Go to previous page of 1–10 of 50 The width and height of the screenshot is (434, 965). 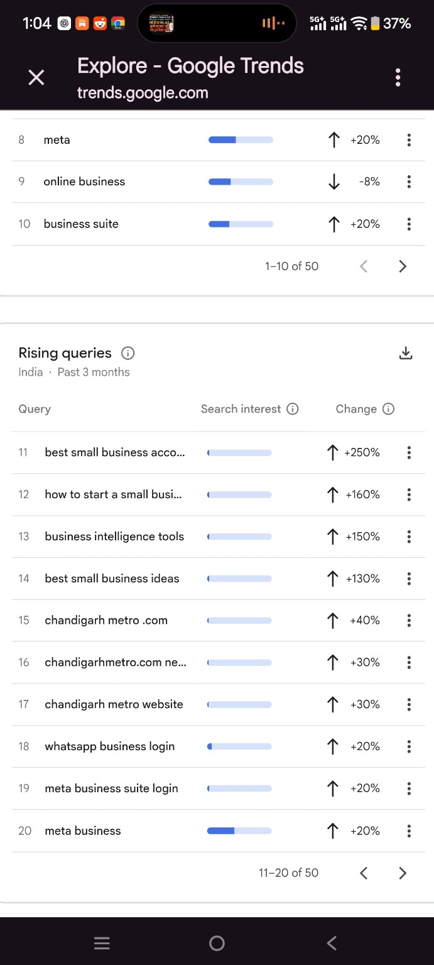coord(364,266)
